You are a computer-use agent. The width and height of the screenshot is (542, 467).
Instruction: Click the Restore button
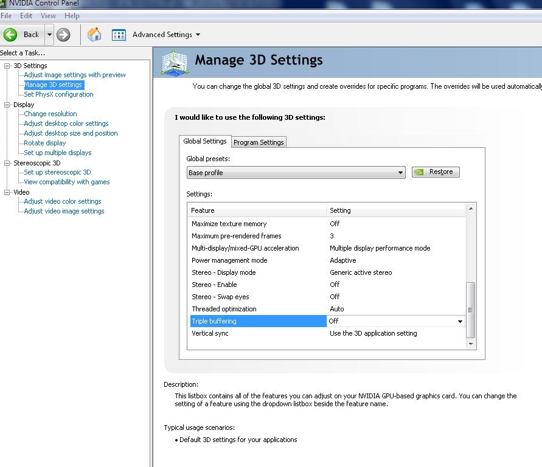click(x=436, y=172)
